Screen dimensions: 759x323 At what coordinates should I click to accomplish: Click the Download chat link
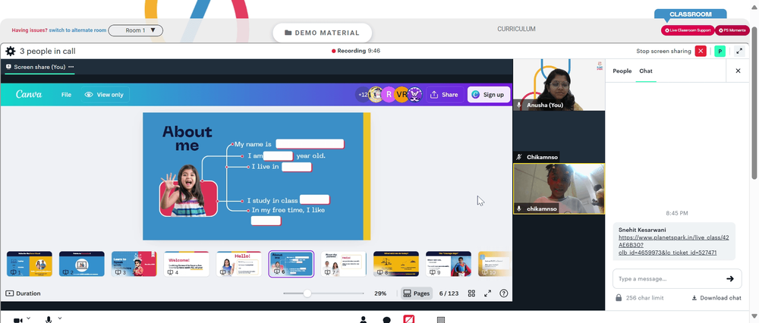[x=716, y=298]
